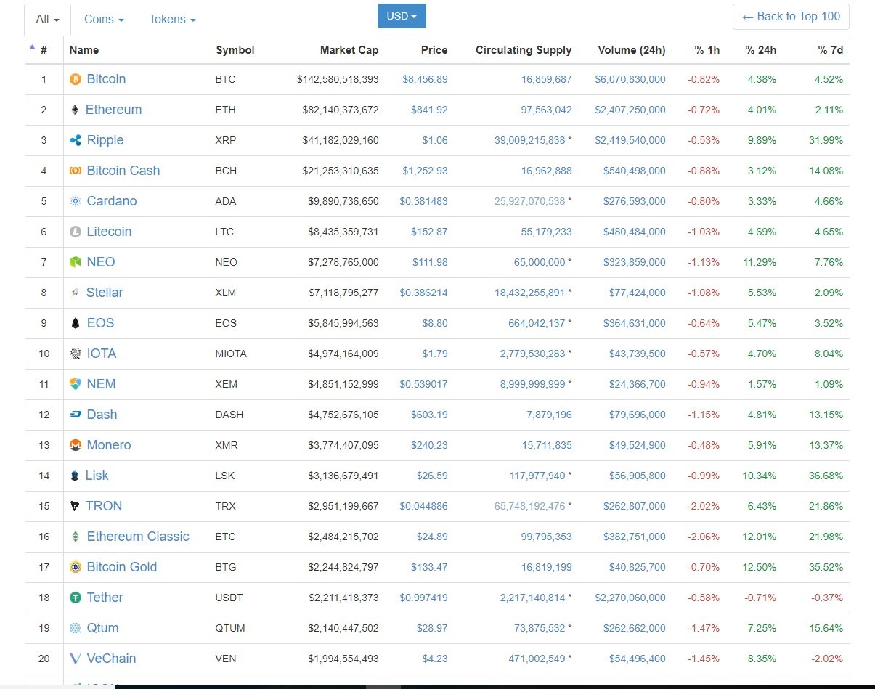Open the USD currency dropdown
875x689 pixels.
pyautogui.click(x=402, y=16)
